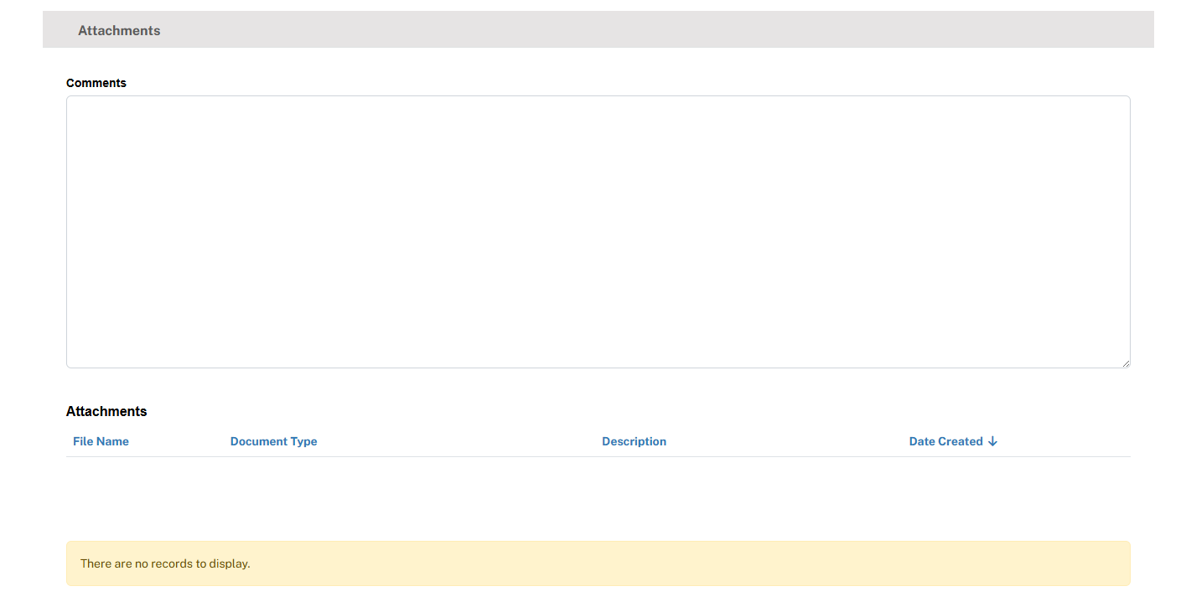Click the 'There are no records to display' message
The image size is (1186, 612).
[x=165, y=563]
